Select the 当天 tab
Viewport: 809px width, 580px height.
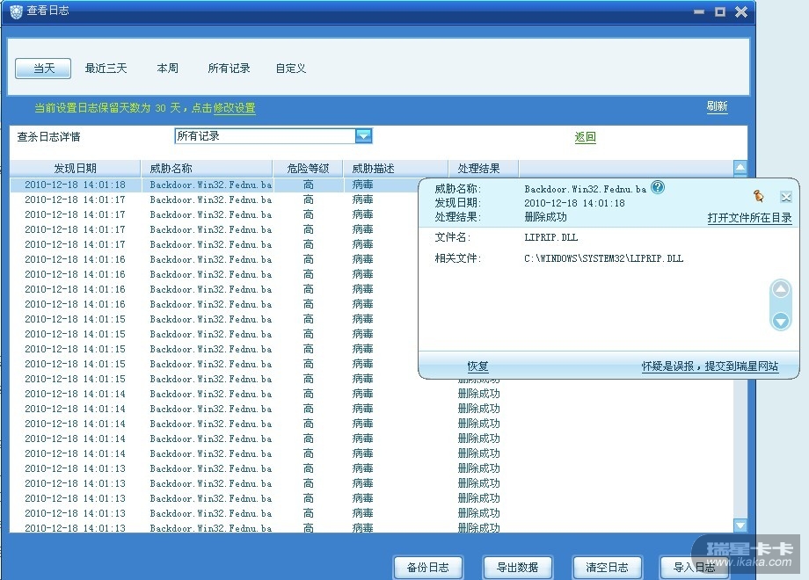(43, 69)
